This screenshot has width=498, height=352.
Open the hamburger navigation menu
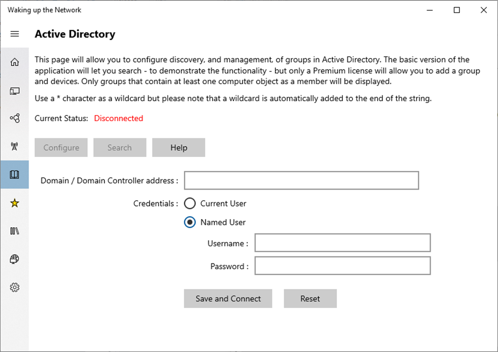coord(15,34)
